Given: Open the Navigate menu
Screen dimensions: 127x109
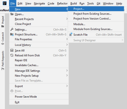Looking at the screenshot, I should (x=39, y=3).
